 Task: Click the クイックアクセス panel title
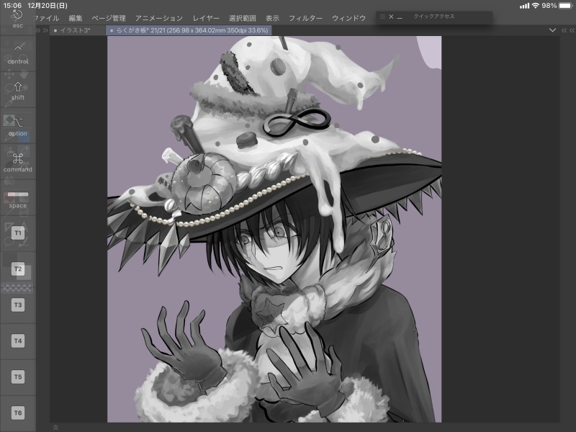[x=434, y=17]
